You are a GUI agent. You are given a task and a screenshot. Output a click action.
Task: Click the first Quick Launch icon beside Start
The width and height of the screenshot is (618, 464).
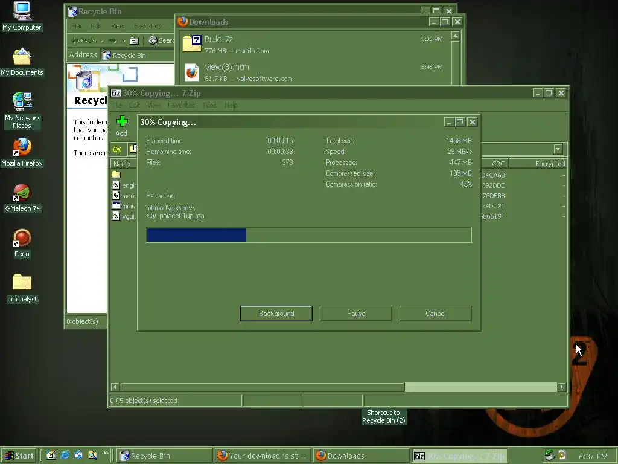[x=51, y=455]
